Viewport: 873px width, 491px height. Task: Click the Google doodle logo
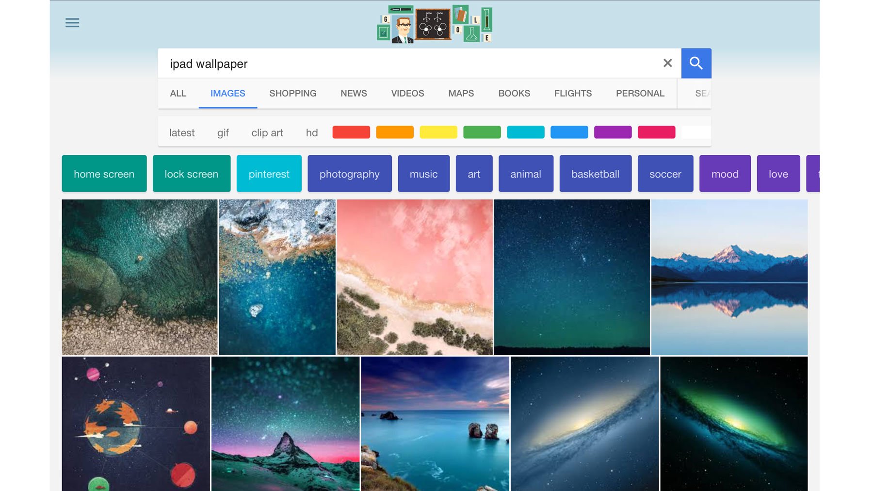tap(435, 24)
